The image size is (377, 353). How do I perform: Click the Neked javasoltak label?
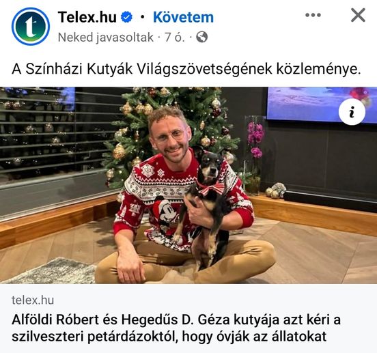click(x=106, y=38)
